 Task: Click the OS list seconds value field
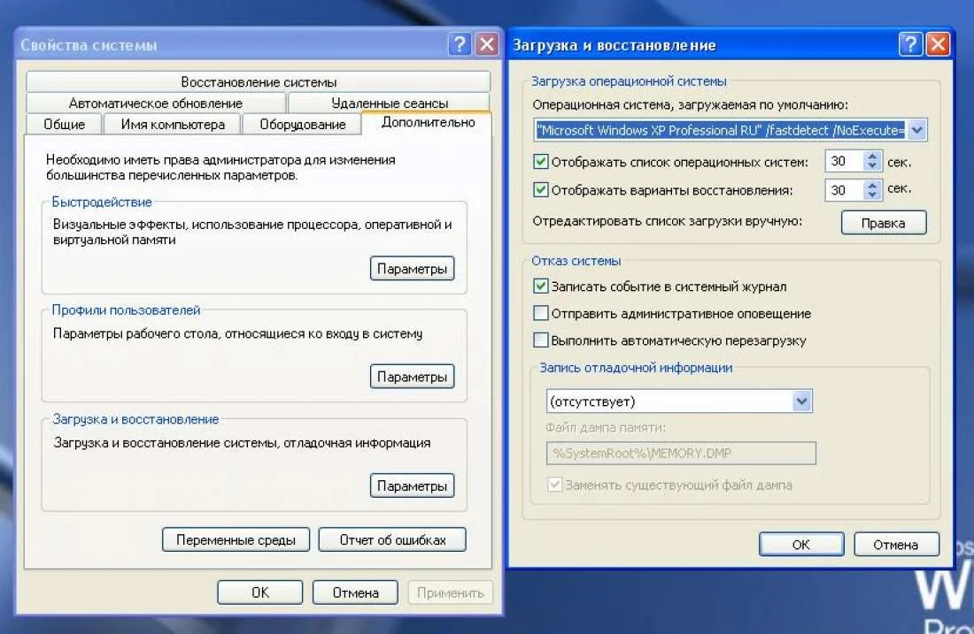pyautogui.click(x=844, y=161)
